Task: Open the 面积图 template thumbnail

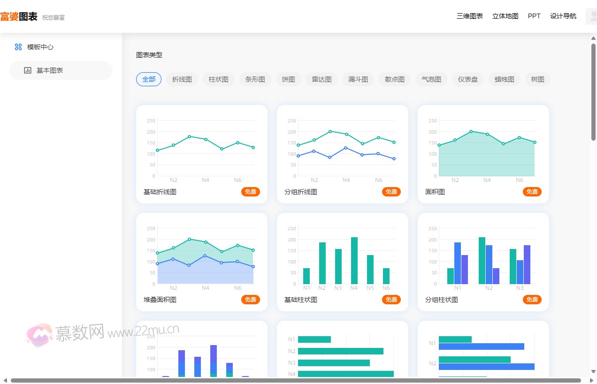Action: point(483,148)
